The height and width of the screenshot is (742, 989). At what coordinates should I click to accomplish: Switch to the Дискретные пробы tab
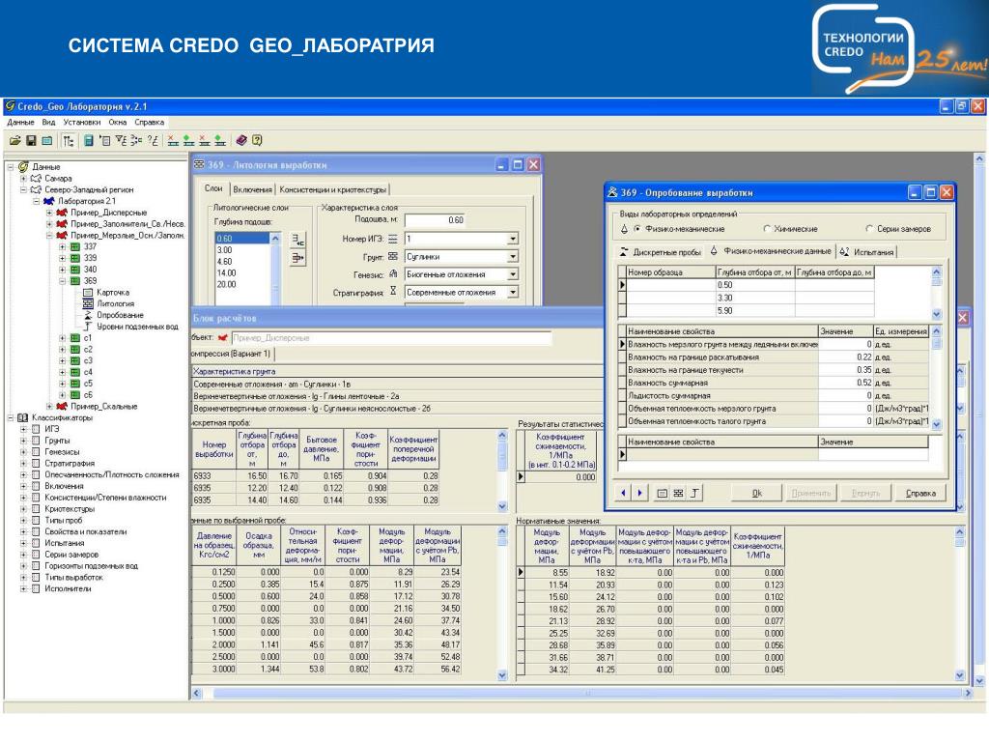tap(661, 252)
